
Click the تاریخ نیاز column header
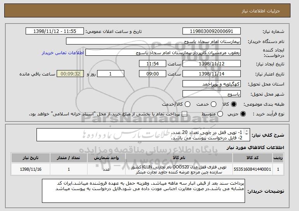(31, 158)
